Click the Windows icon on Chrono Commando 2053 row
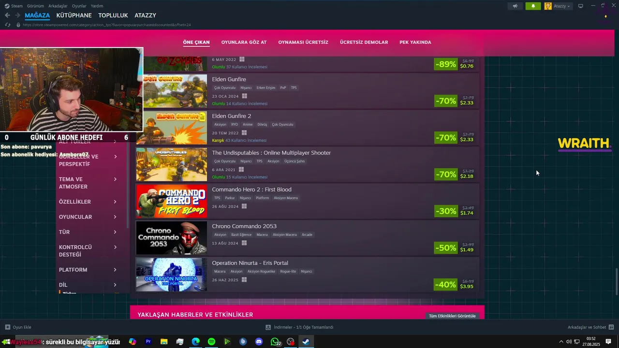619x348 pixels. [x=244, y=243]
